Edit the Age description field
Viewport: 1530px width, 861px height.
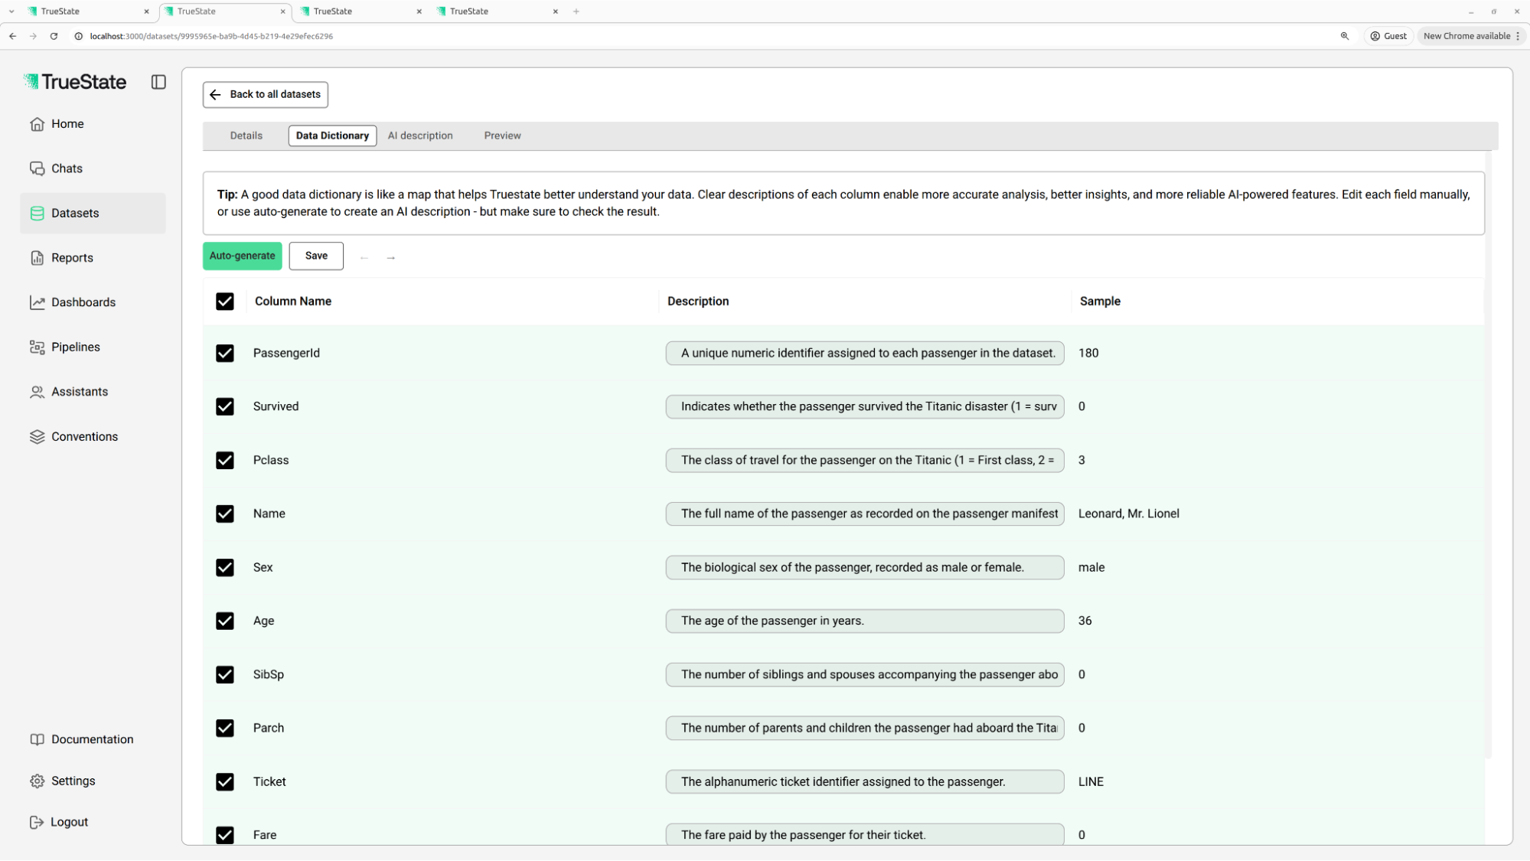tap(864, 621)
